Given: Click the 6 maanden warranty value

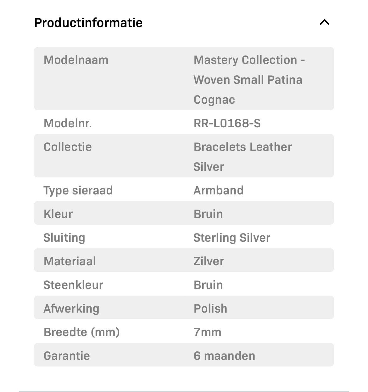Looking at the screenshot, I should pos(224,356).
